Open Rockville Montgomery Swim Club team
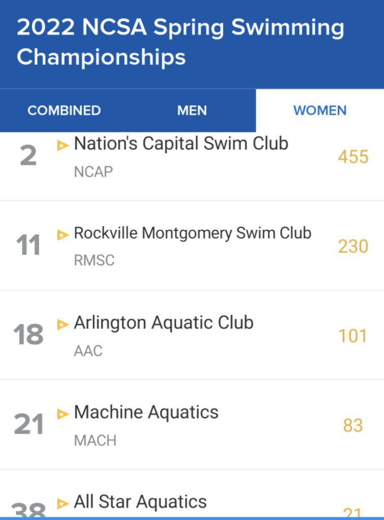 coord(193,233)
